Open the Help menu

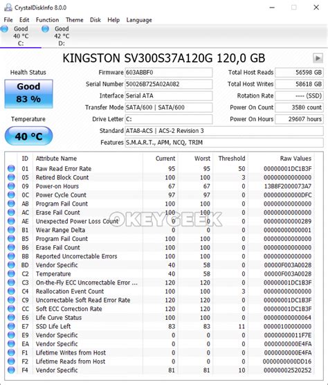coord(113,20)
